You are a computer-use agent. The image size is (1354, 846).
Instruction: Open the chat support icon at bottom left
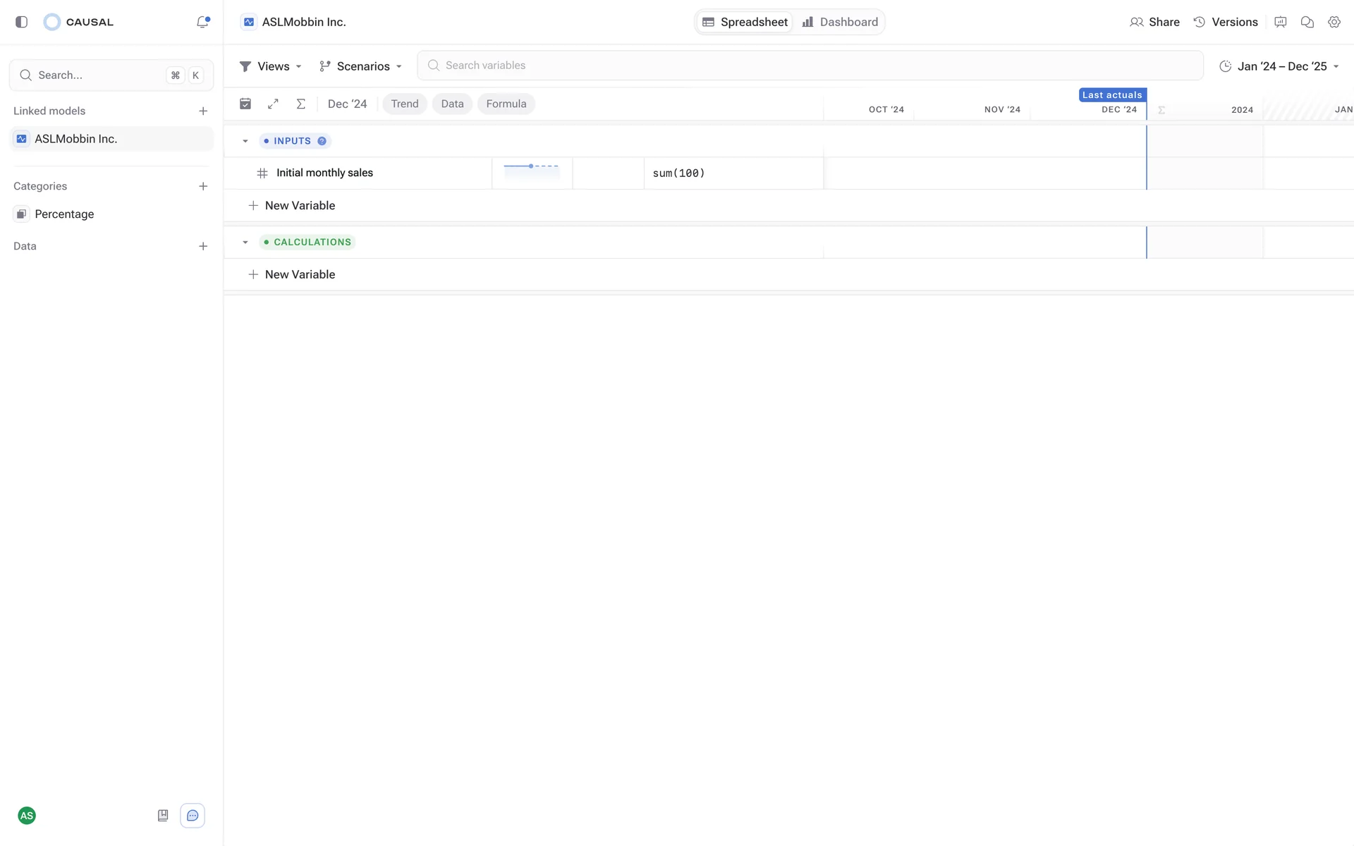pos(193,816)
